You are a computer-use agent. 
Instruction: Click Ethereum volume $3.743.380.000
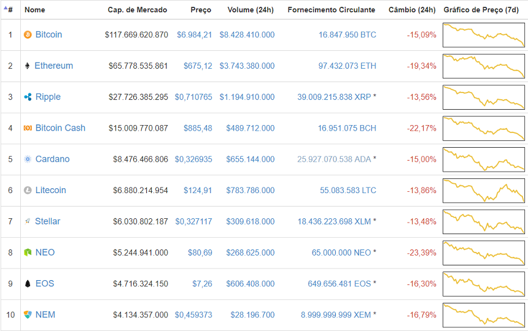247,66
